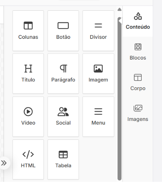Click the scrollbar up arrow

click(120, 10)
